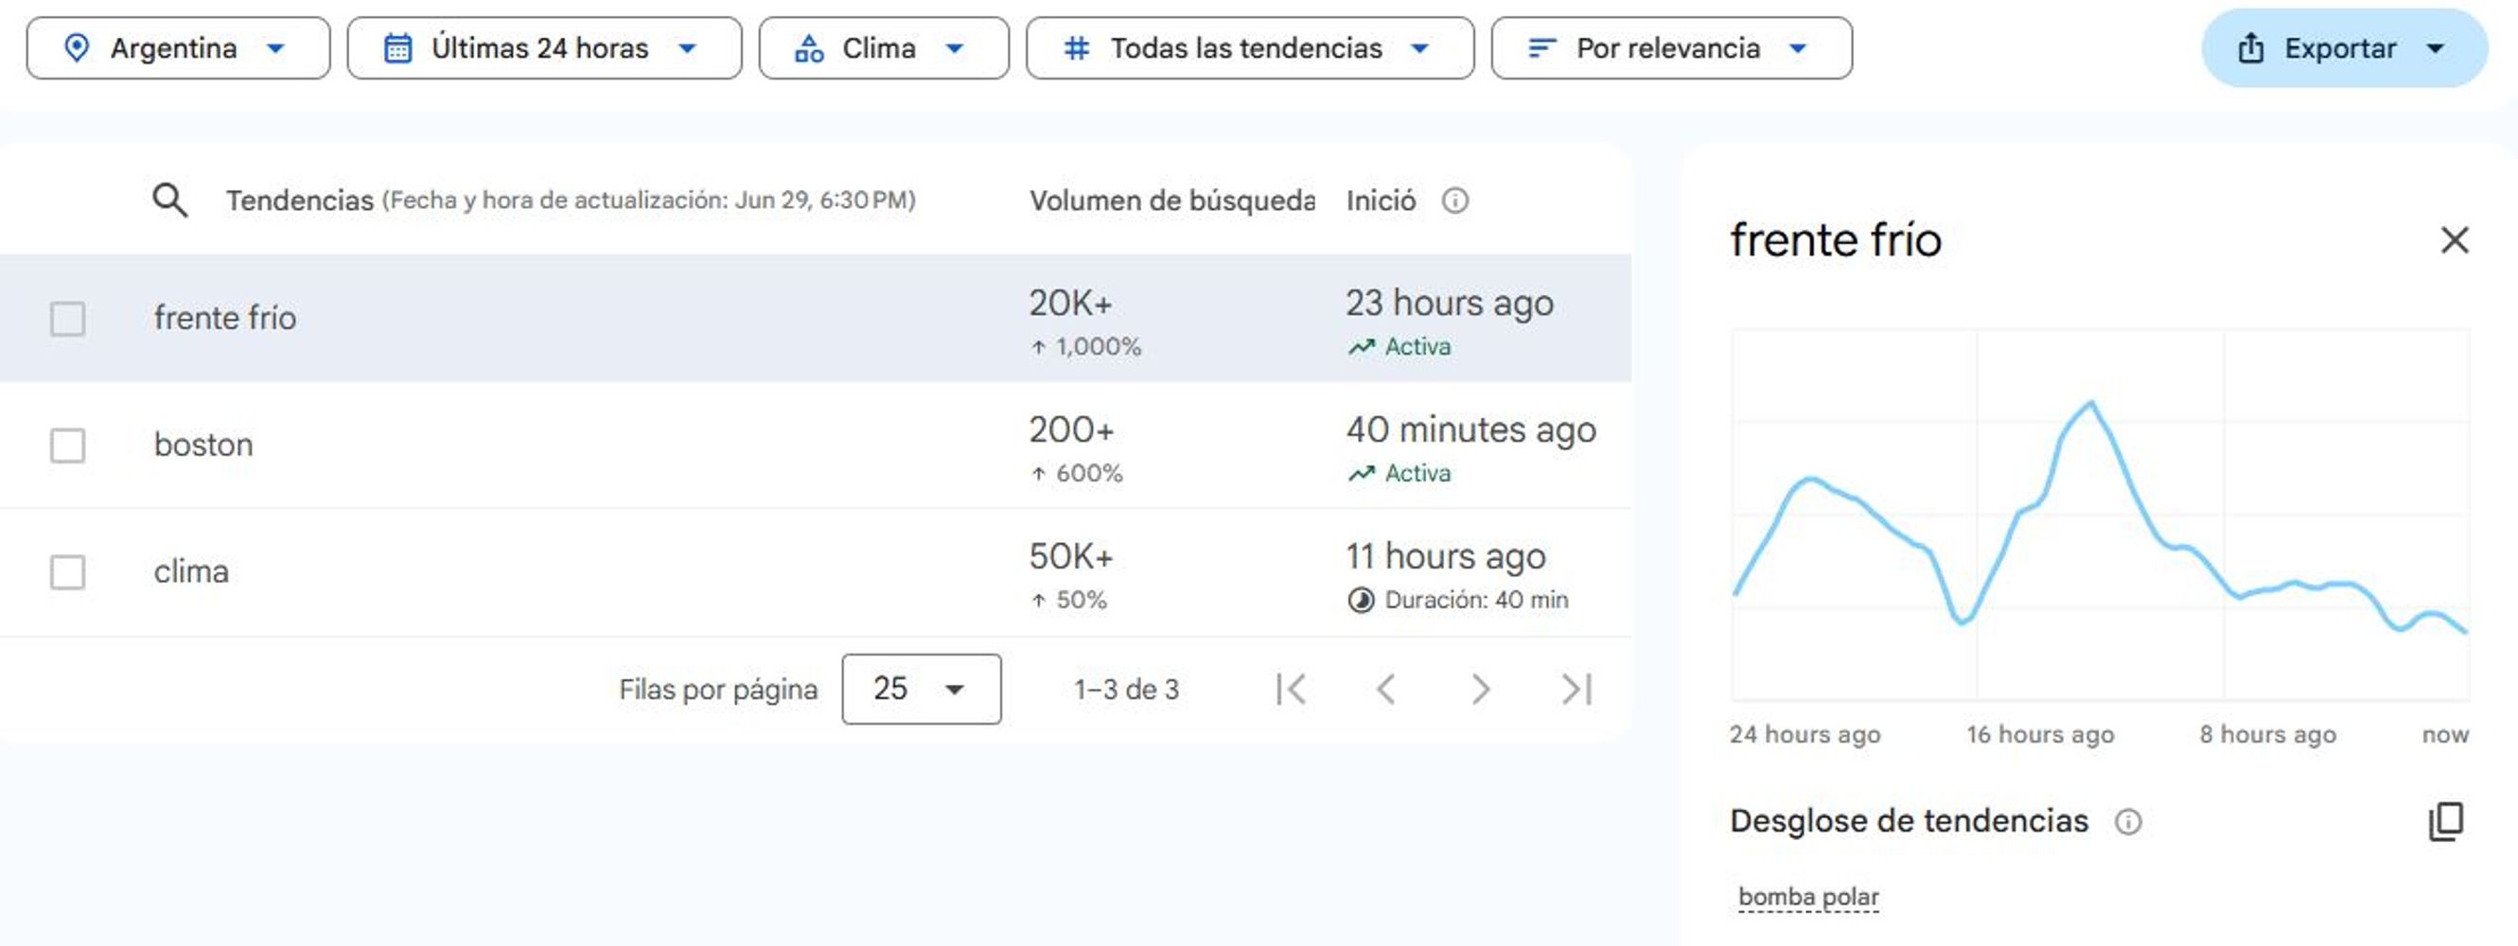This screenshot has height=946, width=2518.
Task: Open the Últimas 24 horas time filter
Action: (544, 48)
